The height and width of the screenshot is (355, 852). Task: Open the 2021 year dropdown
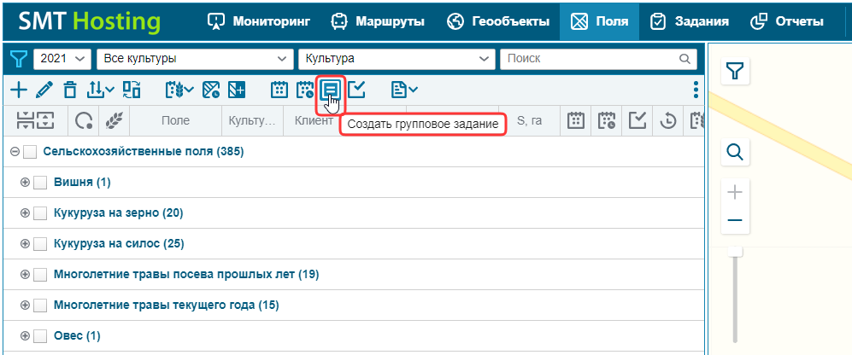[62, 59]
